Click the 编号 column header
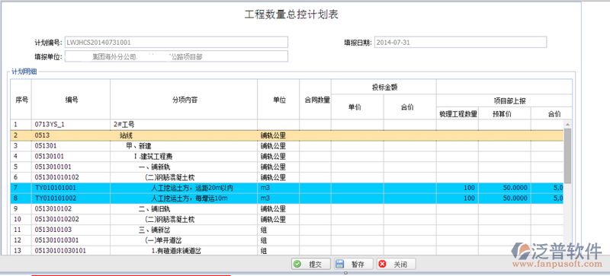610x276 pixels. (71, 100)
